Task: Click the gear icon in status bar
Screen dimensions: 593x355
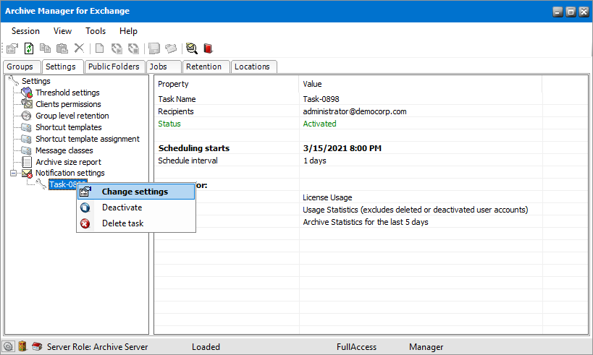Action: (8, 346)
